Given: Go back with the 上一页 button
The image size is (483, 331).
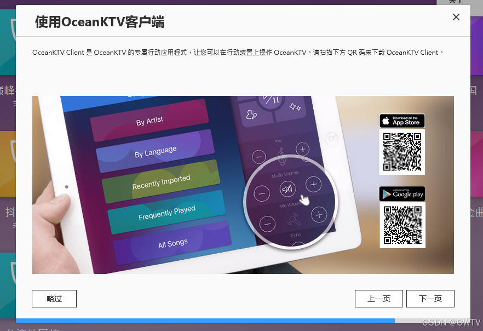Looking at the screenshot, I should tap(378, 298).
